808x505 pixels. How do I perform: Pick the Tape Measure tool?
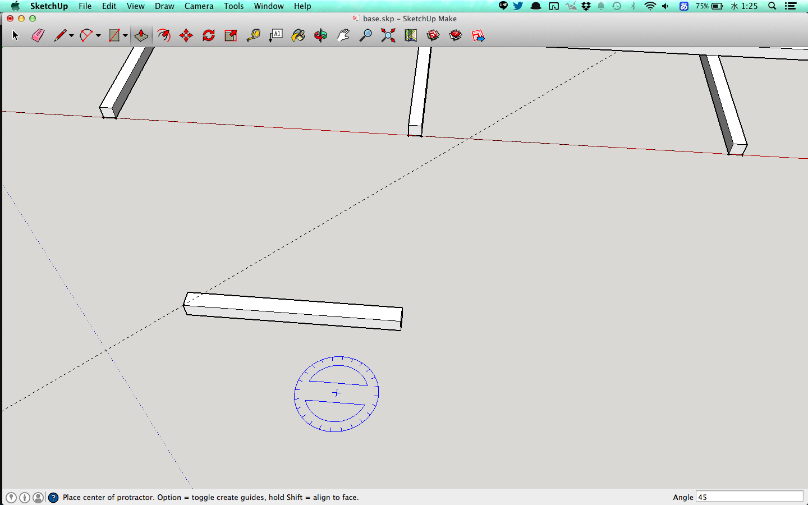(254, 36)
